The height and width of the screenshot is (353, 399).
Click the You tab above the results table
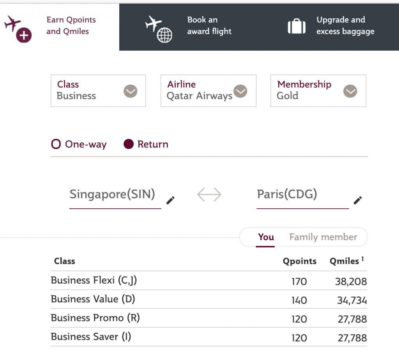pos(265,237)
